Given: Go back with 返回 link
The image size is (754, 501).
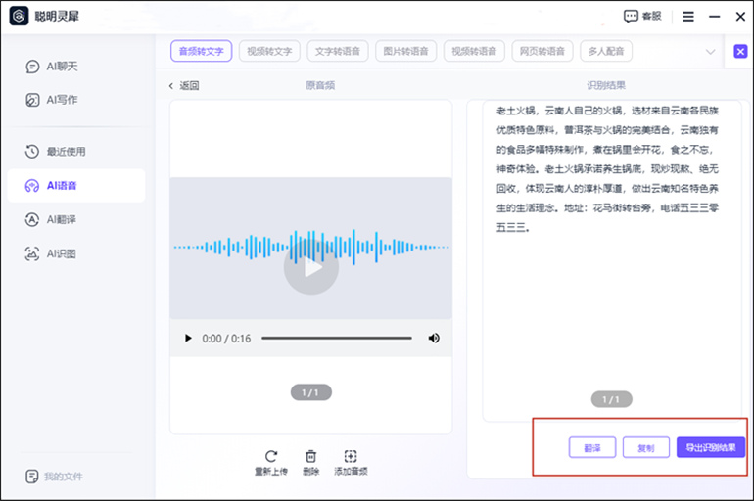Looking at the screenshot, I should tap(184, 85).
